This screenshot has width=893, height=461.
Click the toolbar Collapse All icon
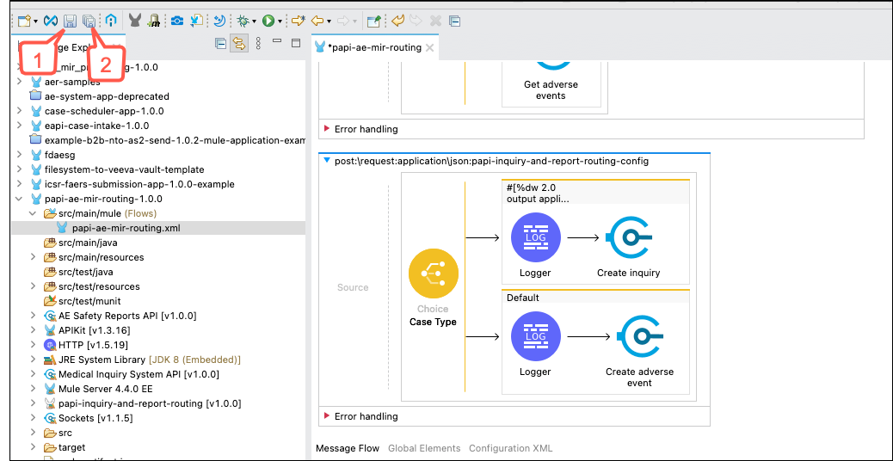click(x=454, y=21)
